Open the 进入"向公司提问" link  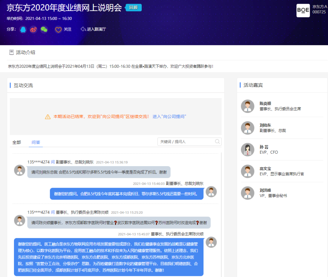(x=169, y=117)
